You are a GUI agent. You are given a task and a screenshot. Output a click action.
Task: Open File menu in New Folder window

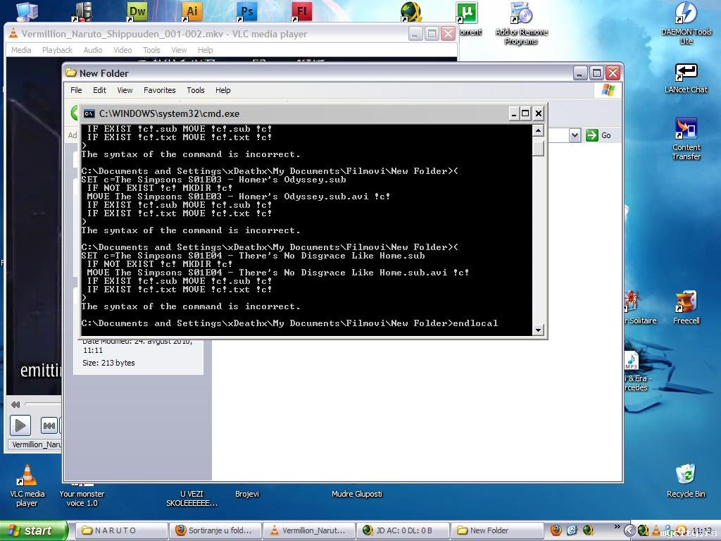76,90
